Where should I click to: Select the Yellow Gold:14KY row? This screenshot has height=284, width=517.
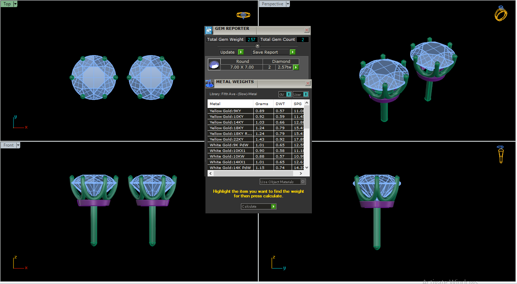point(230,122)
